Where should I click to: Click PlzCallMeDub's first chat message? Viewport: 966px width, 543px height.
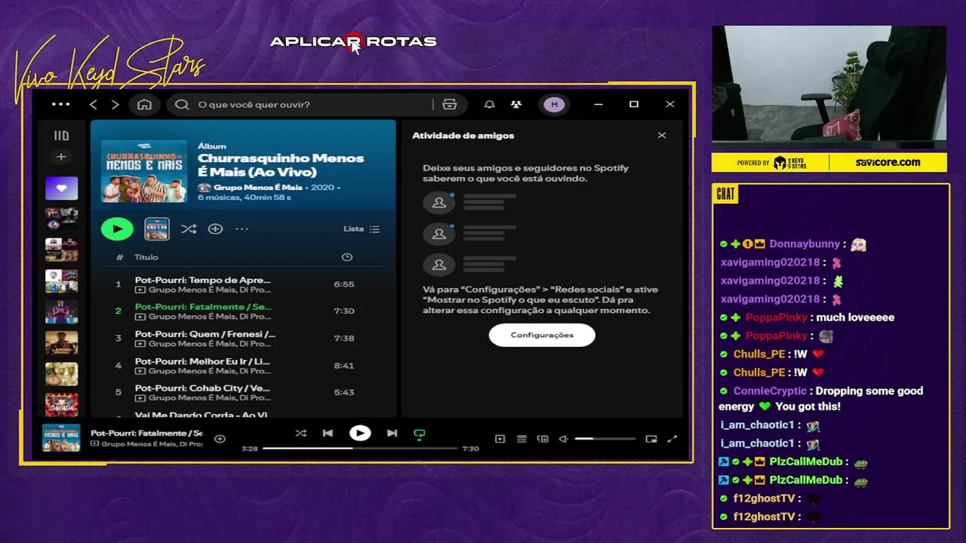click(793, 462)
